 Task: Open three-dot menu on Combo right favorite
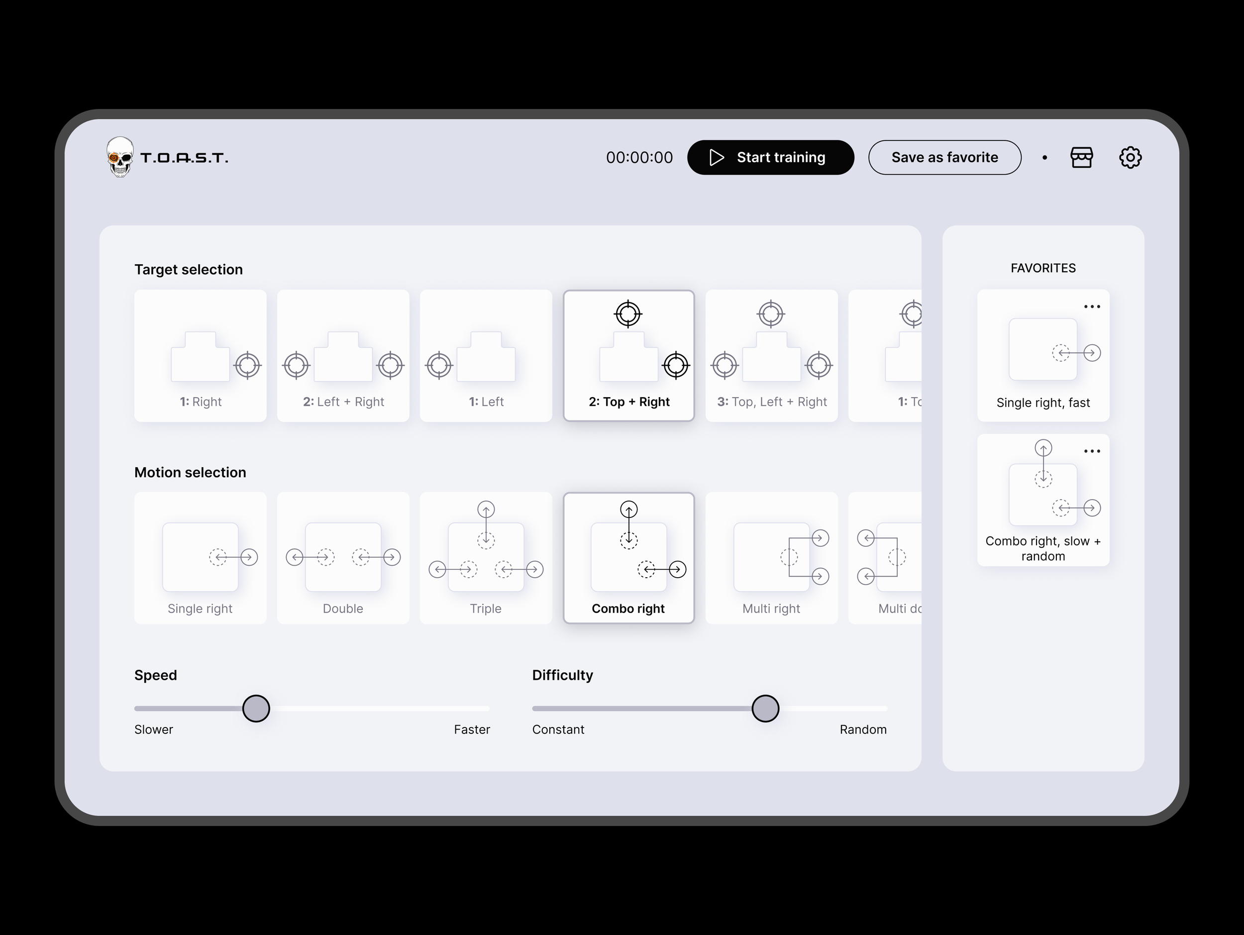coord(1092,451)
